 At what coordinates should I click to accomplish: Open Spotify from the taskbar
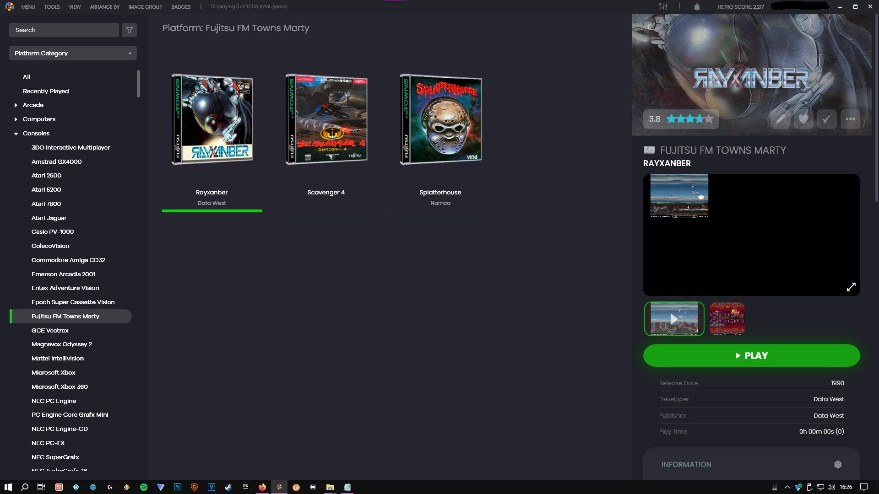pos(144,487)
